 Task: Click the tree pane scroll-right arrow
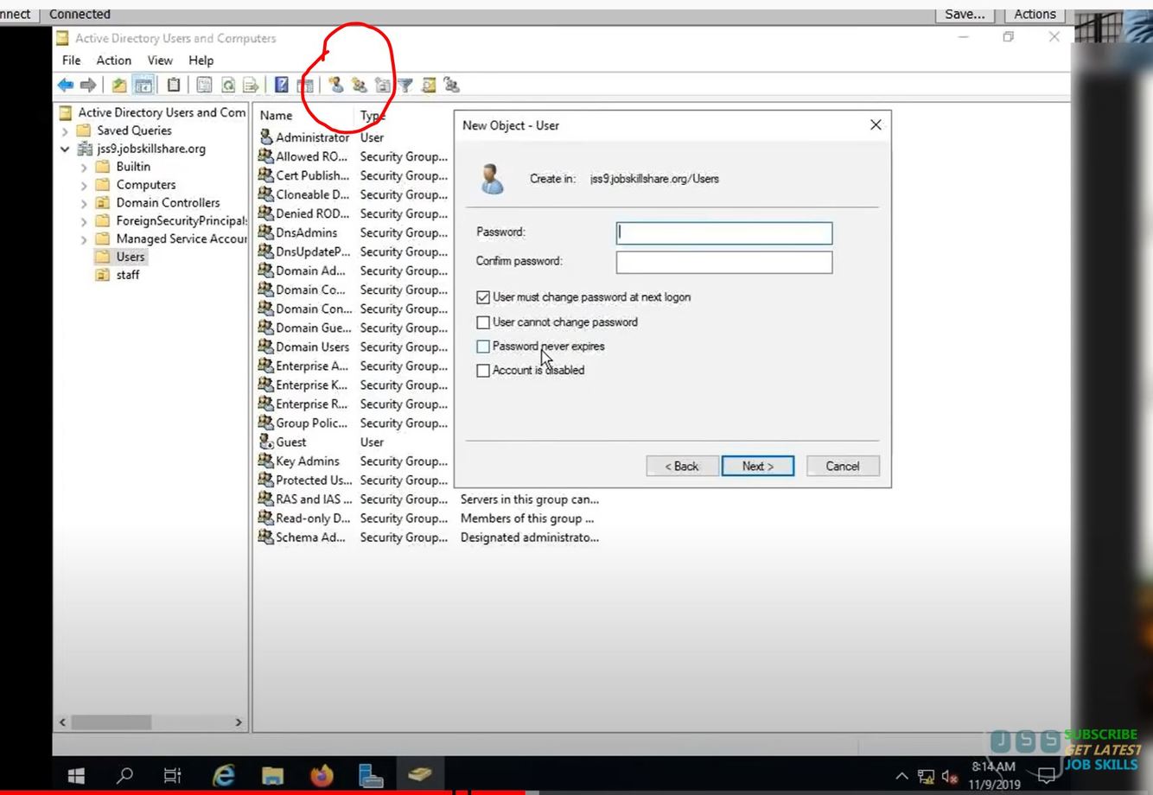pyautogui.click(x=239, y=722)
